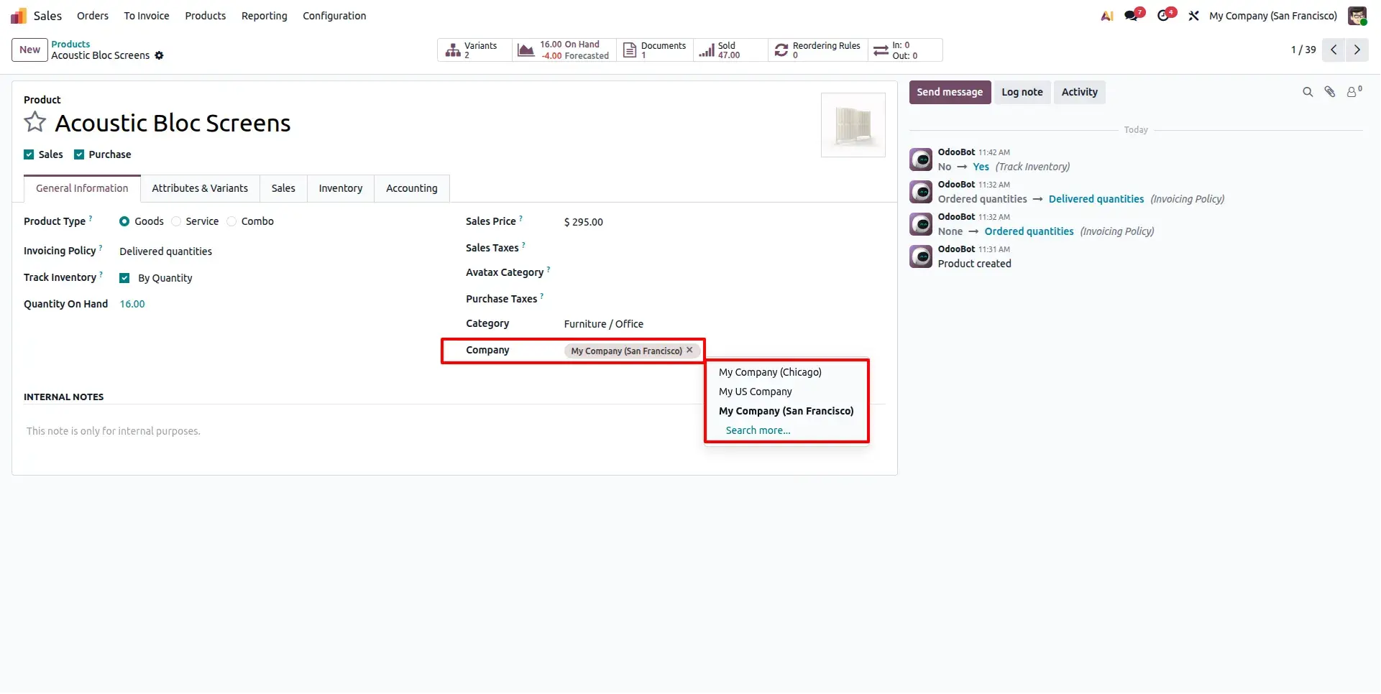Click Send message button
This screenshot has width=1381, height=694.
click(x=950, y=92)
